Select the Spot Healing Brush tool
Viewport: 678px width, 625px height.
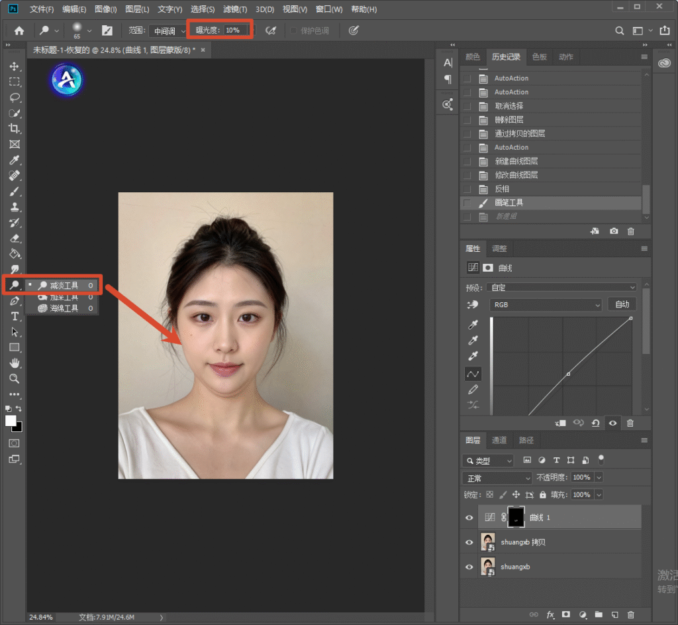[x=15, y=176]
